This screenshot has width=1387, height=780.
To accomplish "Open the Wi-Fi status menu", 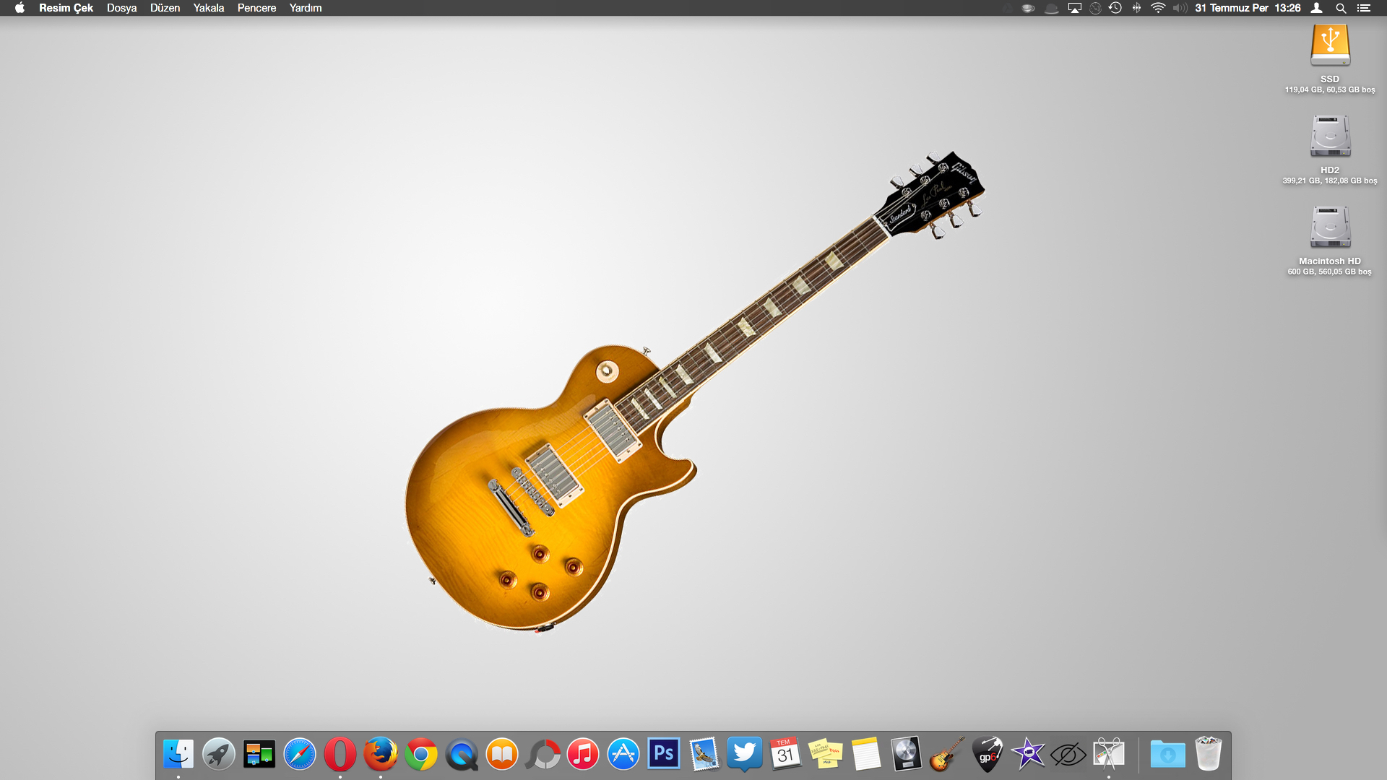I will pos(1158,8).
